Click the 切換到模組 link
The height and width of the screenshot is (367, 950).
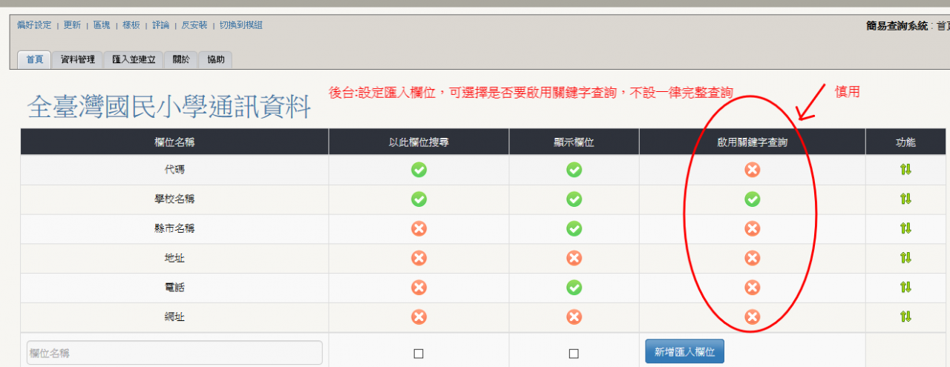point(241,25)
